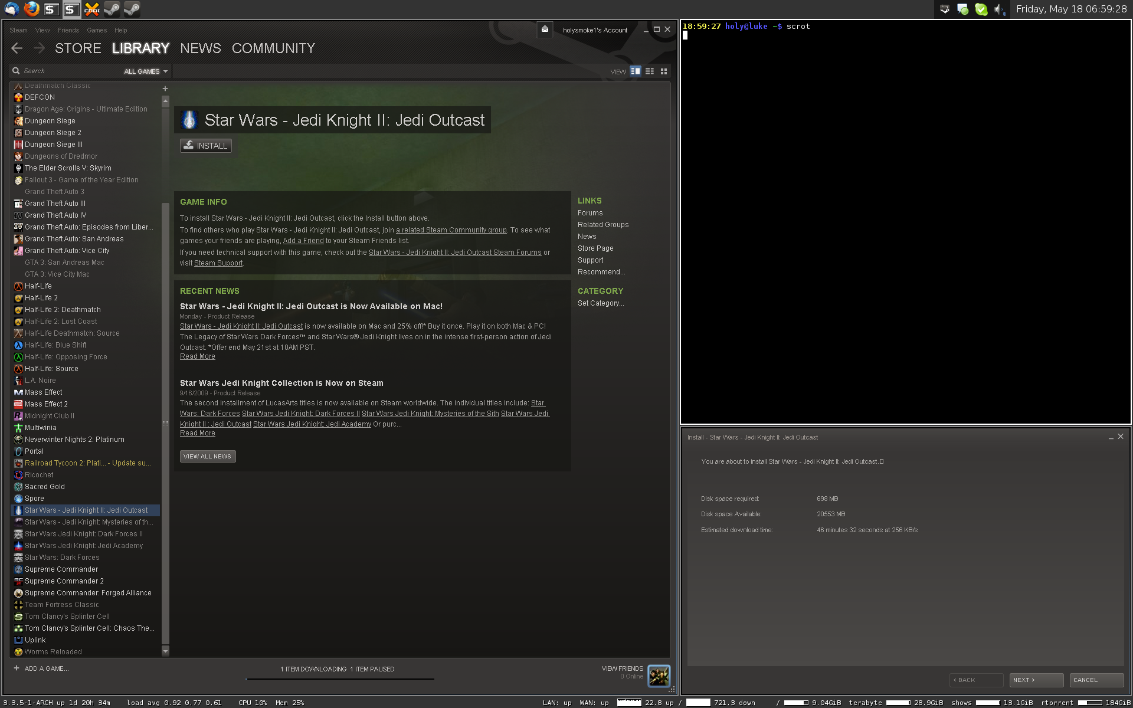The height and width of the screenshot is (708, 1133).
Task: Click the INSTALL button
Action: pyautogui.click(x=206, y=146)
